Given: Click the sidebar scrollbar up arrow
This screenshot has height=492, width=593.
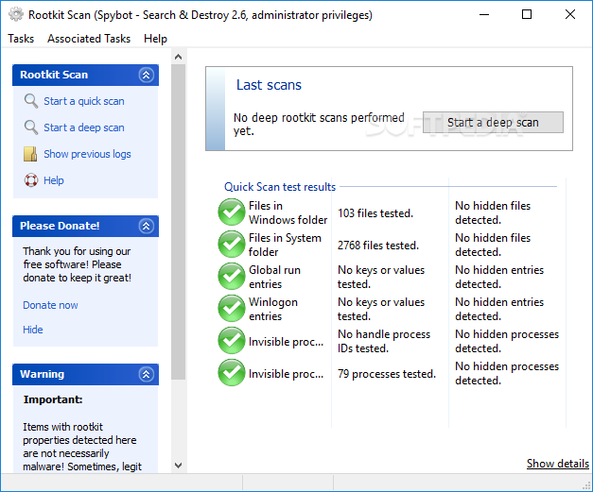Looking at the screenshot, I should tap(179, 57).
